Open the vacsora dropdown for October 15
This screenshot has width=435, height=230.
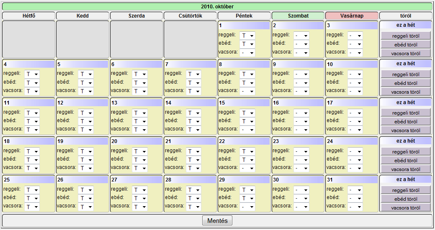tap(247, 129)
